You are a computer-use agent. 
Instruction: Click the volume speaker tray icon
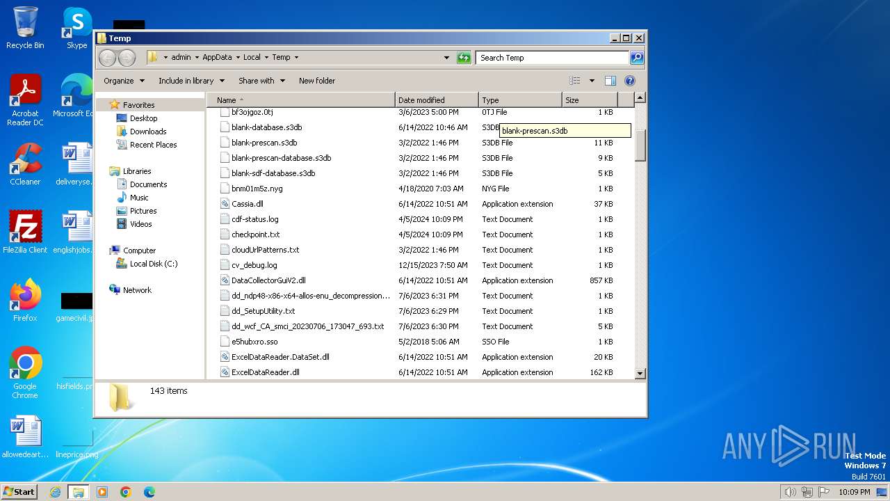(x=790, y=492)
